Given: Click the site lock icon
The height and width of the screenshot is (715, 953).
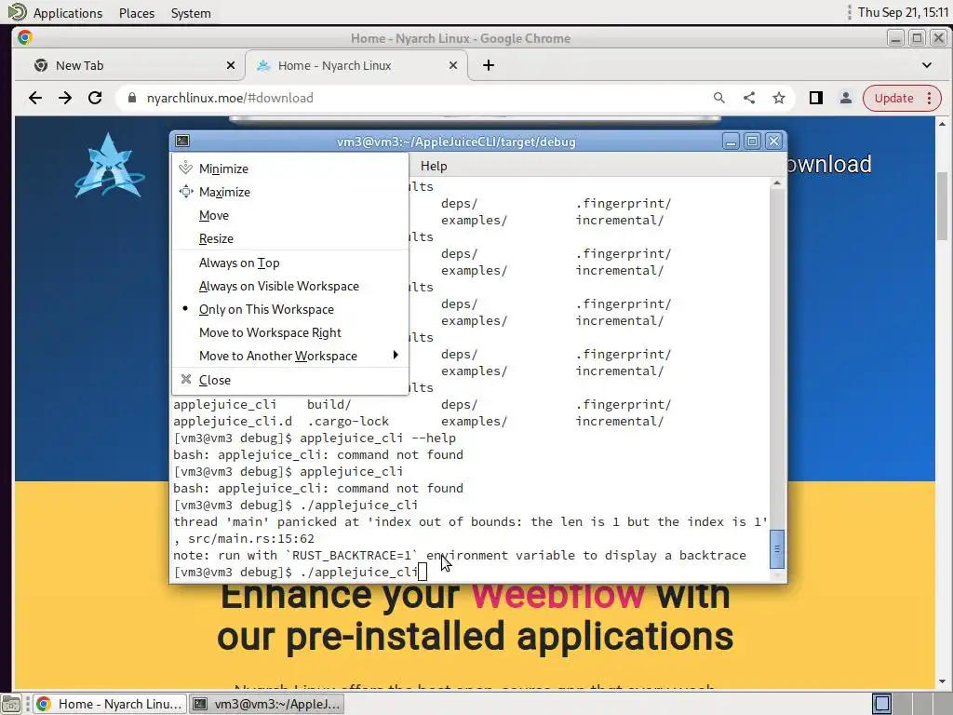Looking at the screenshot, I should coord(132,98).
